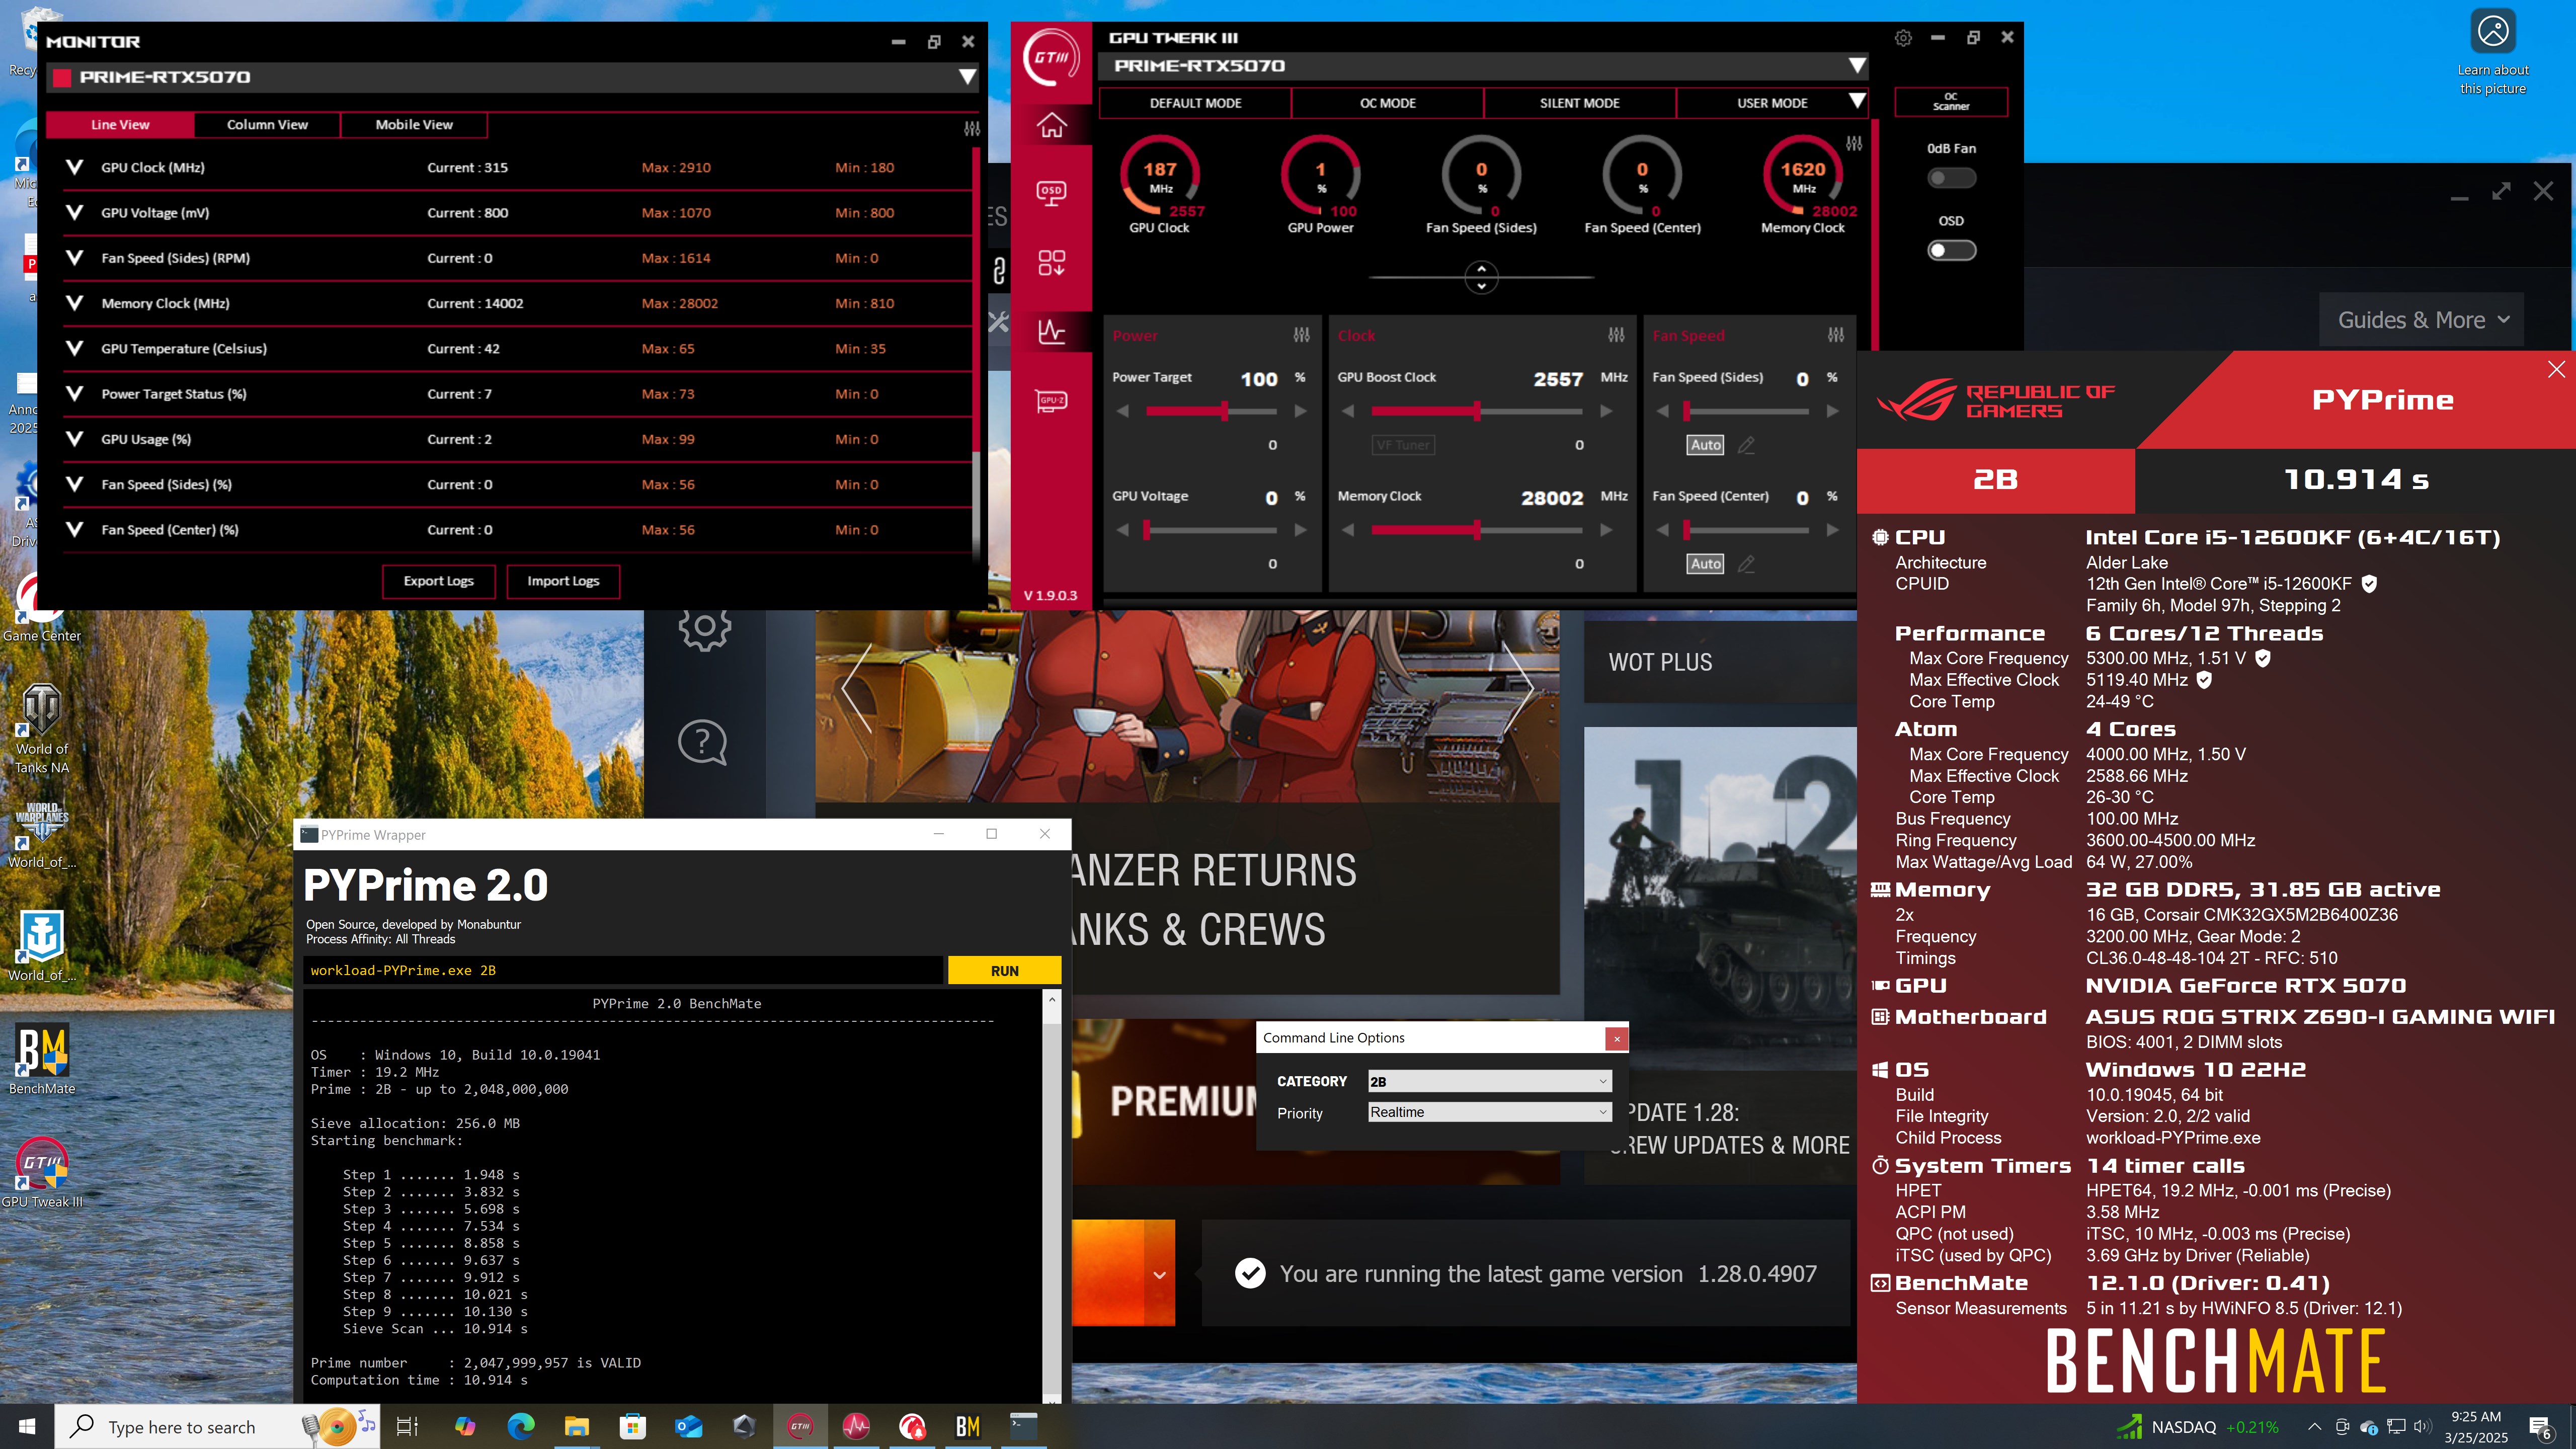
Task: Open GPU Tweak III desktop shortcut
Action: [42, 1173]
